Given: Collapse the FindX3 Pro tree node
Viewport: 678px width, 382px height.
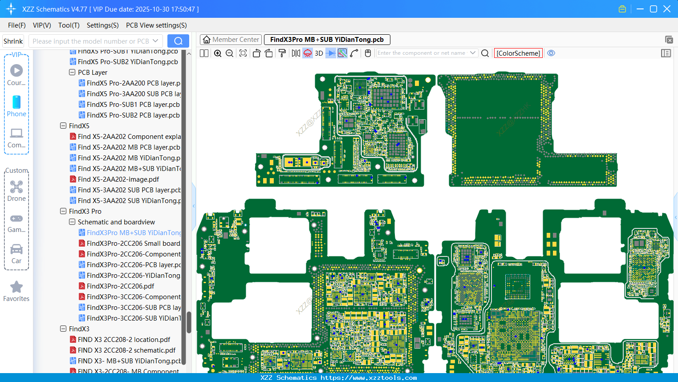Looking at the screenshot, I should [63, 211].
